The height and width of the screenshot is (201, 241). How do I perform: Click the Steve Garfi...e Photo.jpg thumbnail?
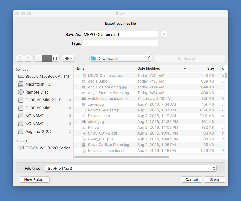84,145
